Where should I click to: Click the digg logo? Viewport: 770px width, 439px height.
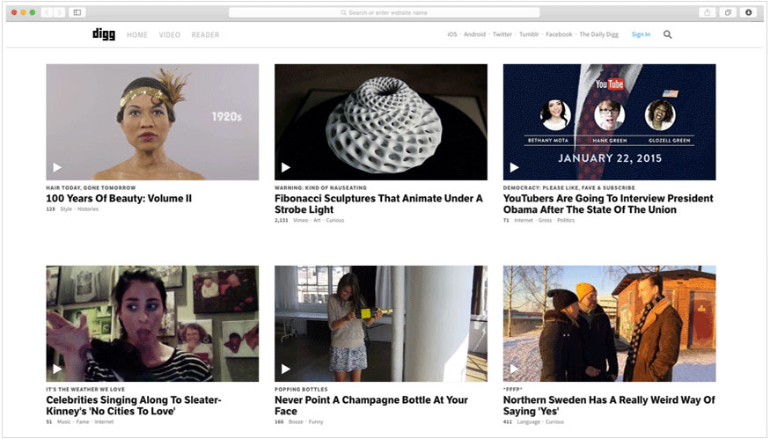click(104, 34)
